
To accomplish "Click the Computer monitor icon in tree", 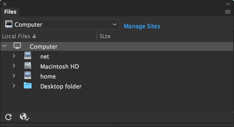I will tap(17, 46).
